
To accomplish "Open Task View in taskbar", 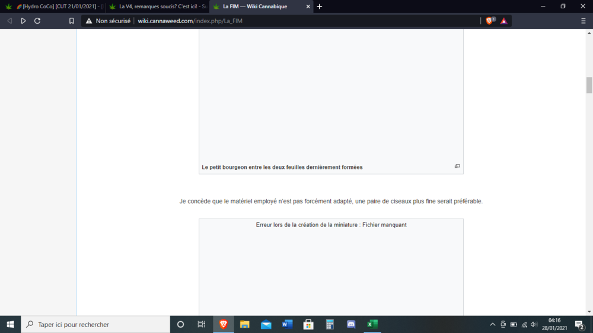I will click(x=201, y=324).
